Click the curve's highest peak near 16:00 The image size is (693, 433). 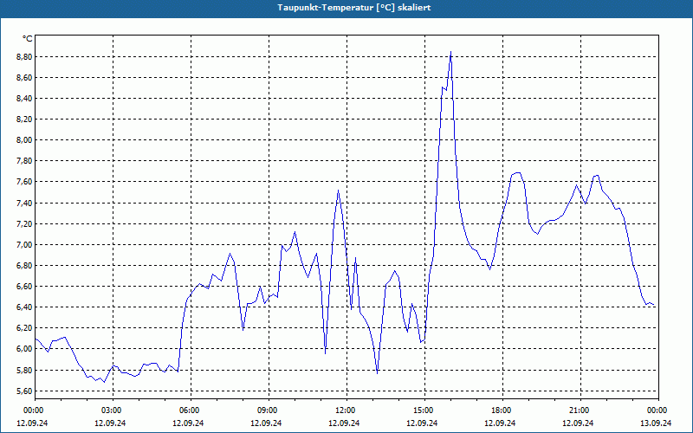tap(450, 52)
